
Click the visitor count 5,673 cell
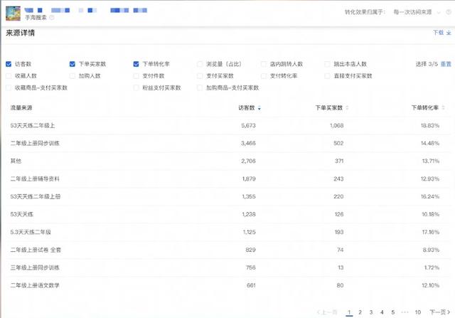248,125
